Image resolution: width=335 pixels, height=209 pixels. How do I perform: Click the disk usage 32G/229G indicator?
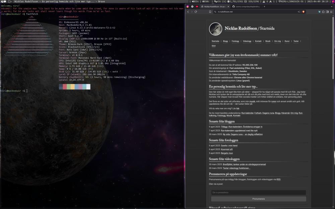click(x=252, y=1)
